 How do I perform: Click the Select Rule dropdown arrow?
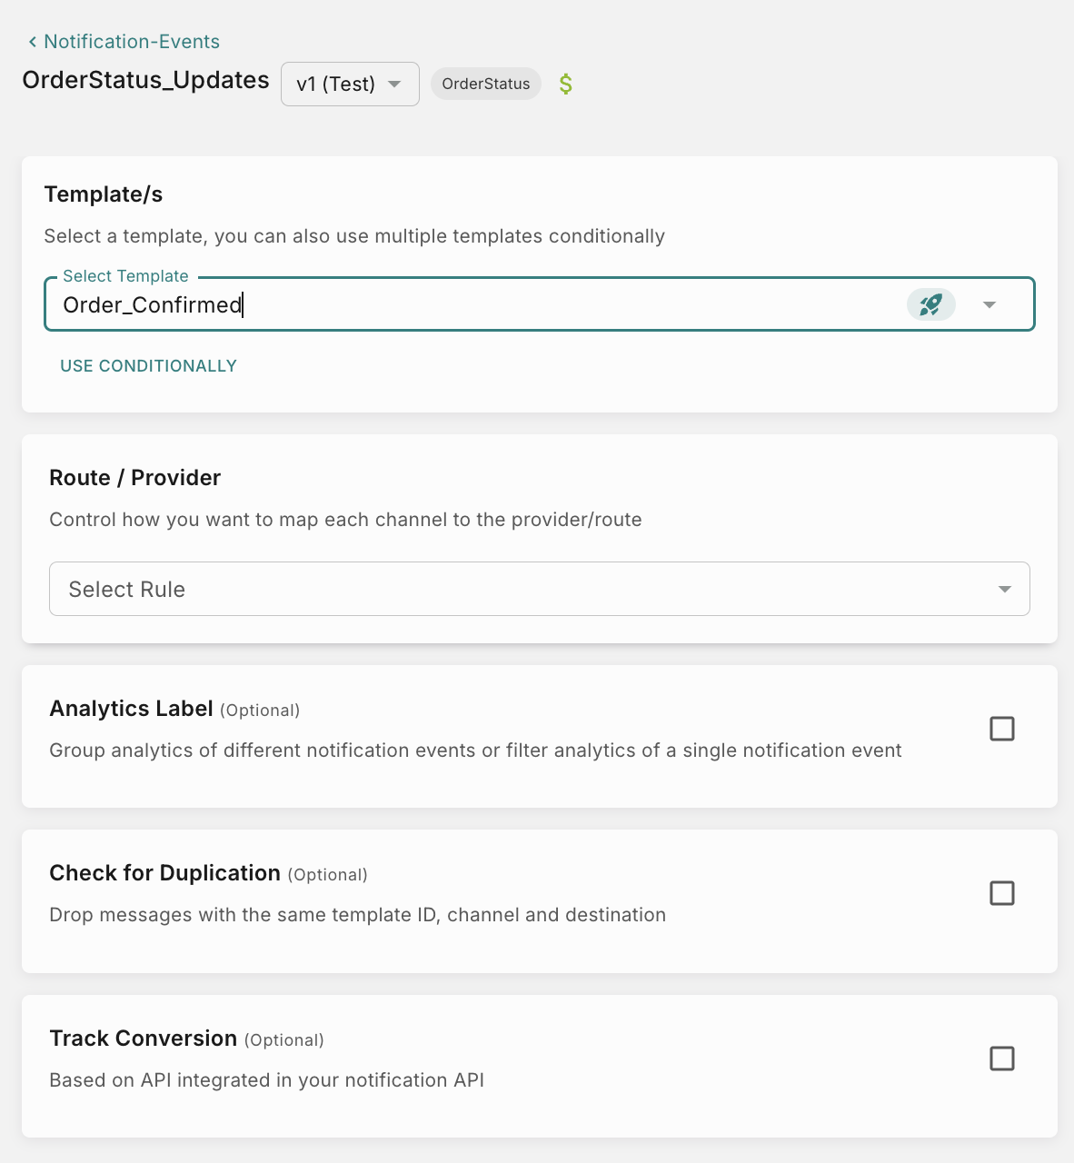coord(1004,589)
